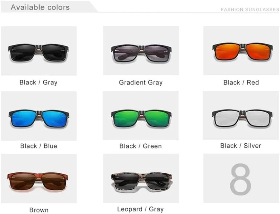Pick the Brown sunglasses thumbnail

pyautogui.click(x=39, y=179)
